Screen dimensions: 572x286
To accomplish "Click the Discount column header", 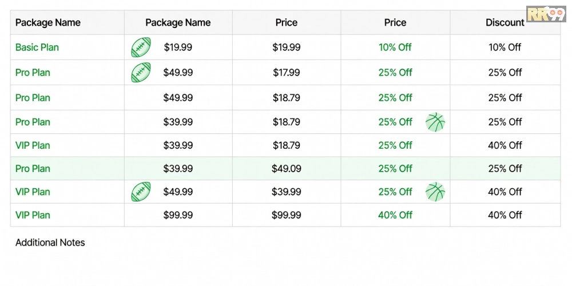I will click(505, 23).
